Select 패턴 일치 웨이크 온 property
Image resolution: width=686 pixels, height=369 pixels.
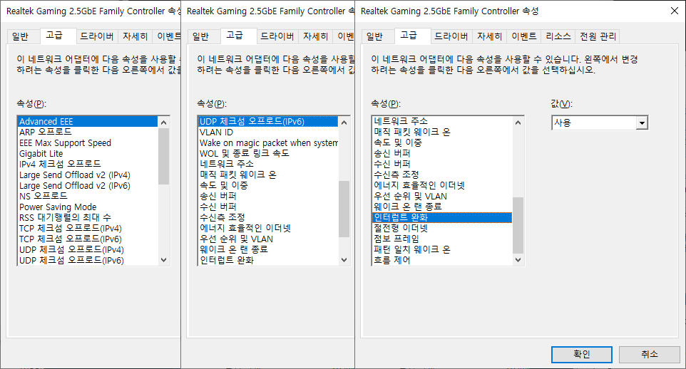(442, 249)
